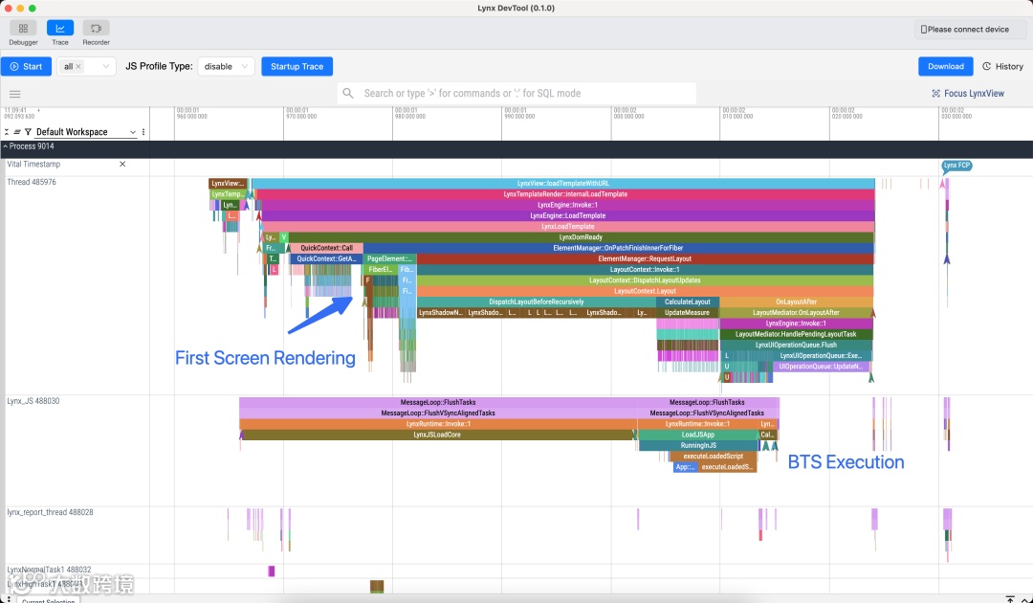Select LayoutMediator.OnLayoutAfter slice
Viewport: 1033px width, 603px height.
click(796, 312)
